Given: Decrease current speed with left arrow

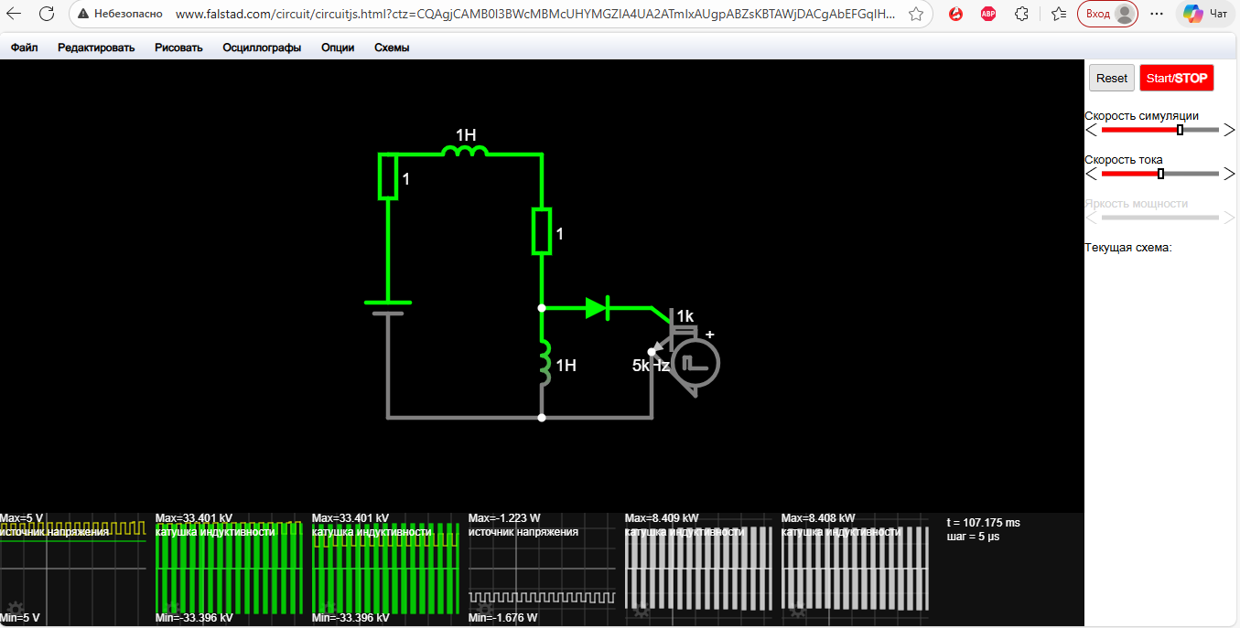Looking at the screenshot, I should (x=1091, y=174).
